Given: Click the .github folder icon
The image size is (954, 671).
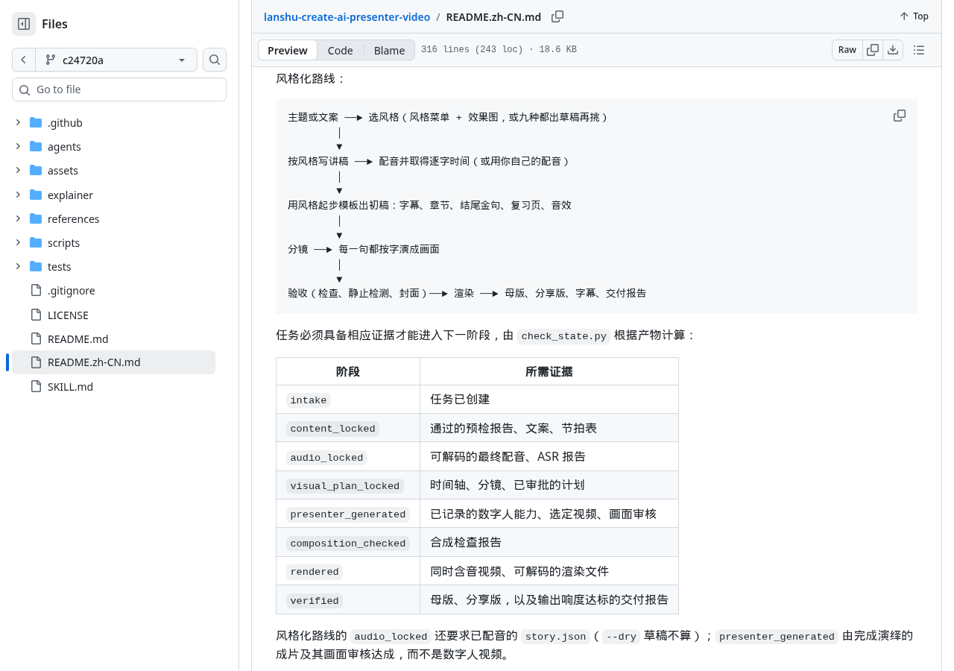Looking at the screenshot, I should [36, 122].
